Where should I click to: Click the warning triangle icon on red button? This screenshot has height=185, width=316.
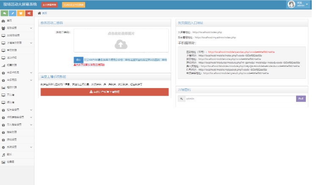91,92
